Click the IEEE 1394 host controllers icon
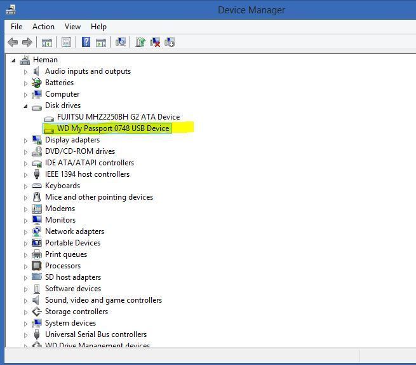This screenshot has width=416, height=365. 37,174
